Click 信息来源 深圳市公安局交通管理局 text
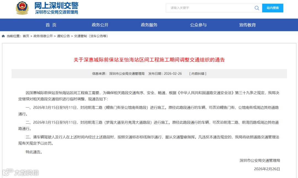Viewport: 298px width, 178px height. 118,74
